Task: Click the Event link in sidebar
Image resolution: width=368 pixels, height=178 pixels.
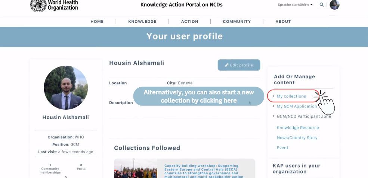Action: [282, 148]
